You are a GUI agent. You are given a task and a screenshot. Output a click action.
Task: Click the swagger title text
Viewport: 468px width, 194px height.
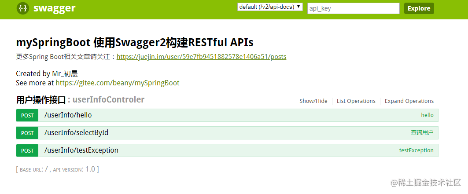[x=54, y=8]
